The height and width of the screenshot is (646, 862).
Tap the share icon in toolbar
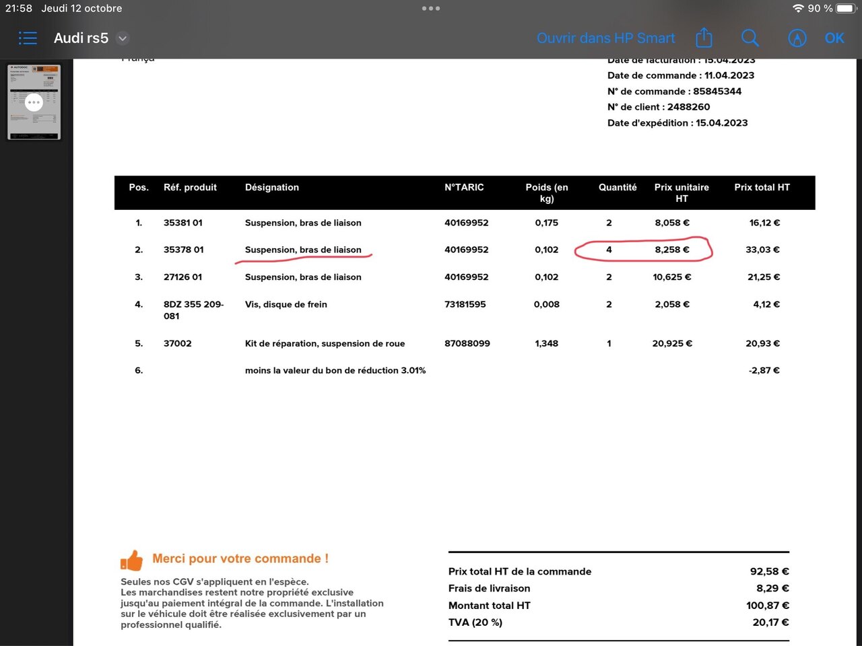[x=704, y=38]
